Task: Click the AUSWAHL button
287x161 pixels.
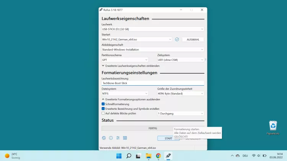Action: [x=193, y=39]
